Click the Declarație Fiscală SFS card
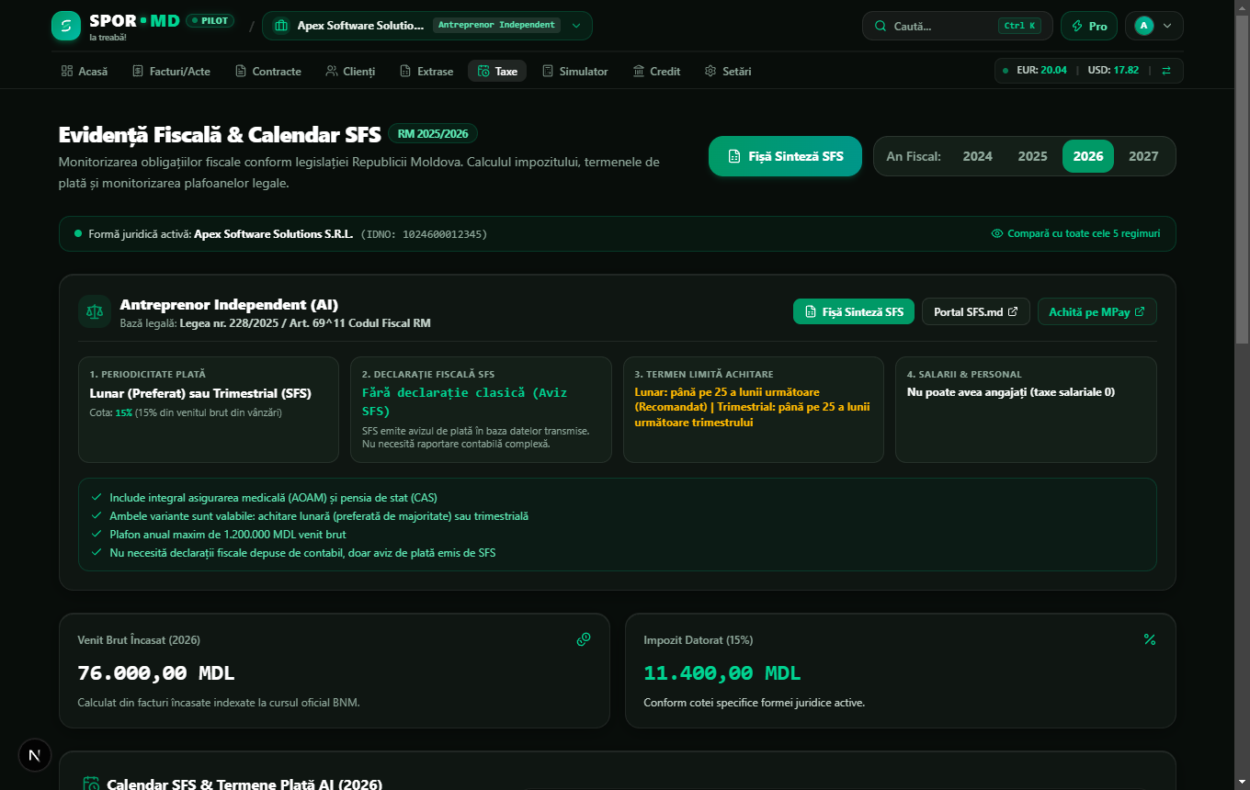 click(481, 410)
